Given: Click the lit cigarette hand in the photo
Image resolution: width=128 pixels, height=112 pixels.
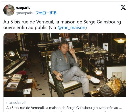Looking at the screenshot, I should click(x=72, y=50).
